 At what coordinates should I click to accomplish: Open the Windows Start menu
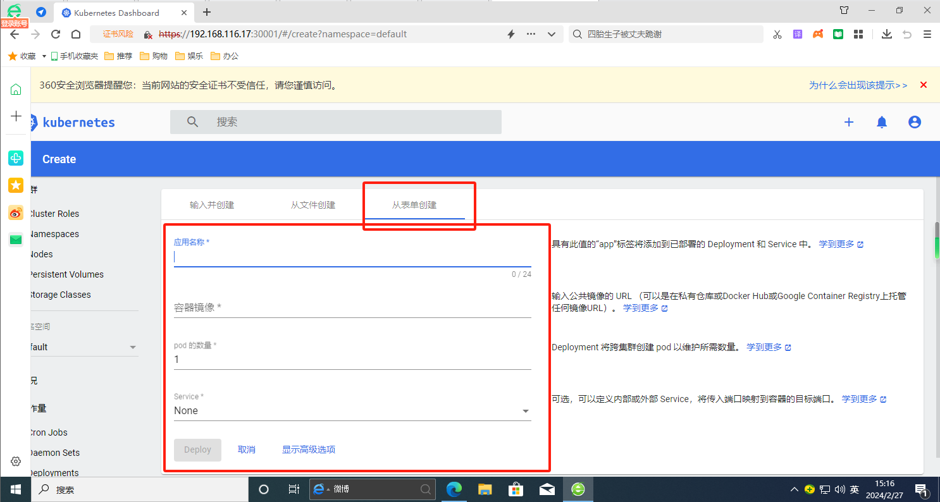click(15, 489)
